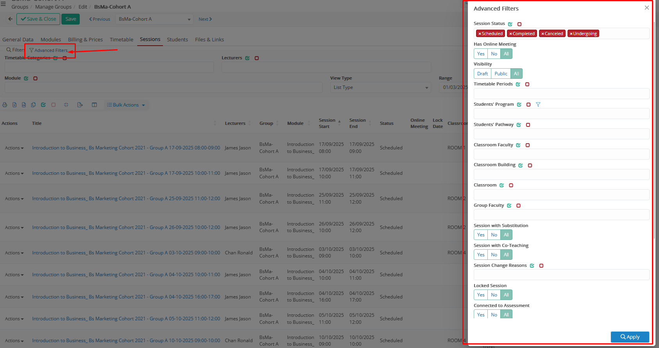
Task: Switch to the Timetable tab
Action: [121, 39]
